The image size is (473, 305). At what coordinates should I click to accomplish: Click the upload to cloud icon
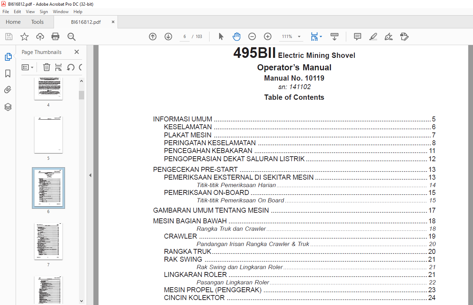tap(40, 37)
